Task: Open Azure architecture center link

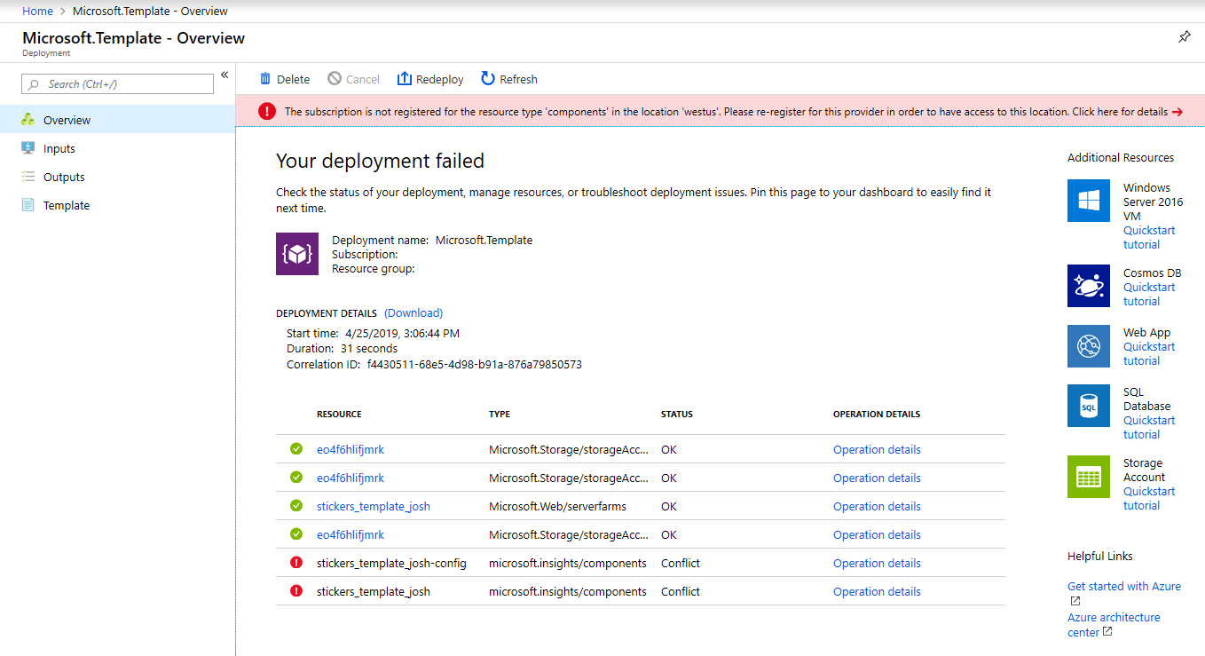Action: point(1114,624)
